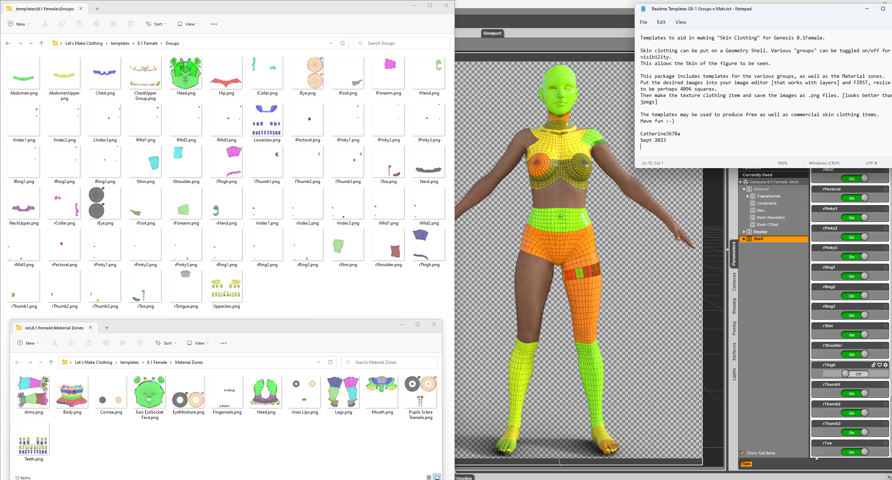
Task: Click the Tips button
Action: (746, 464)
